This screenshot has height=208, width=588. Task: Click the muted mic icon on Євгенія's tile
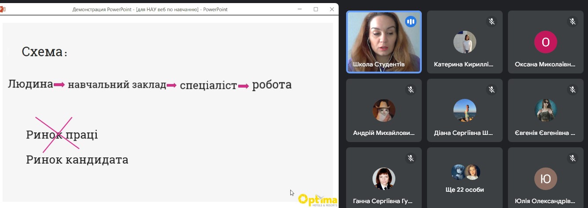(x=572, y=90)
